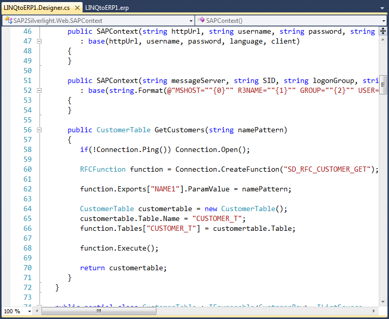389x319 pixels.
Task: Click line number 58 in the margin
Action: [28, 150]
